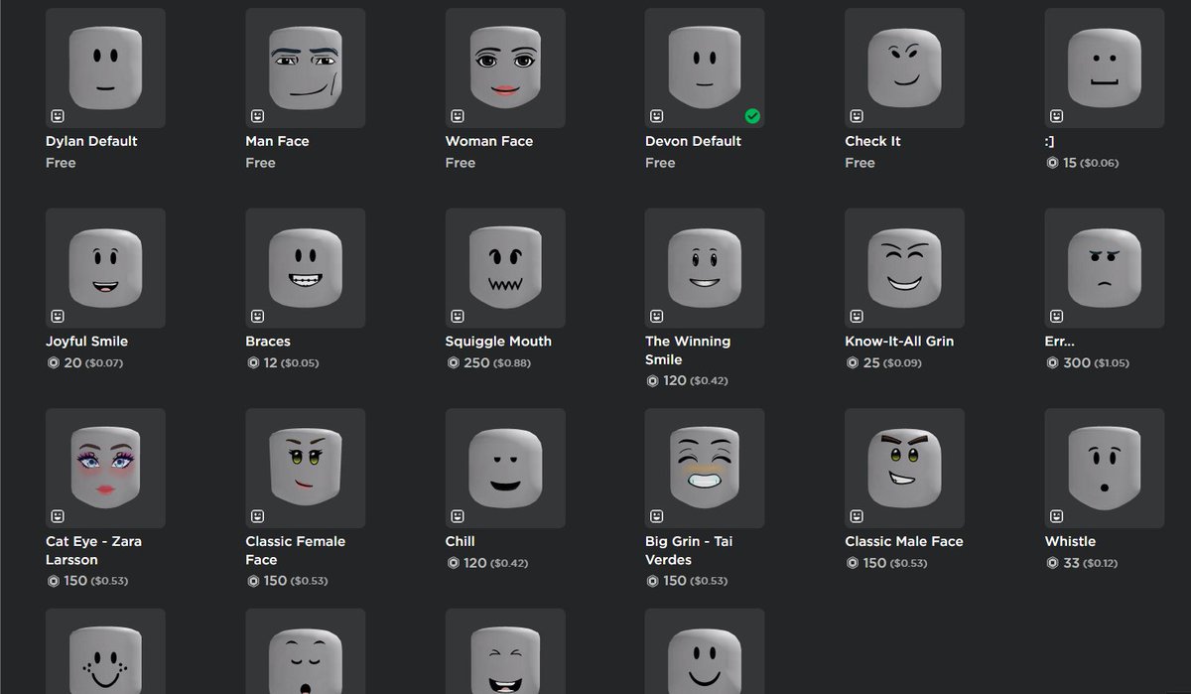Select the Devon Default face thumbnail

click(705, 69)
